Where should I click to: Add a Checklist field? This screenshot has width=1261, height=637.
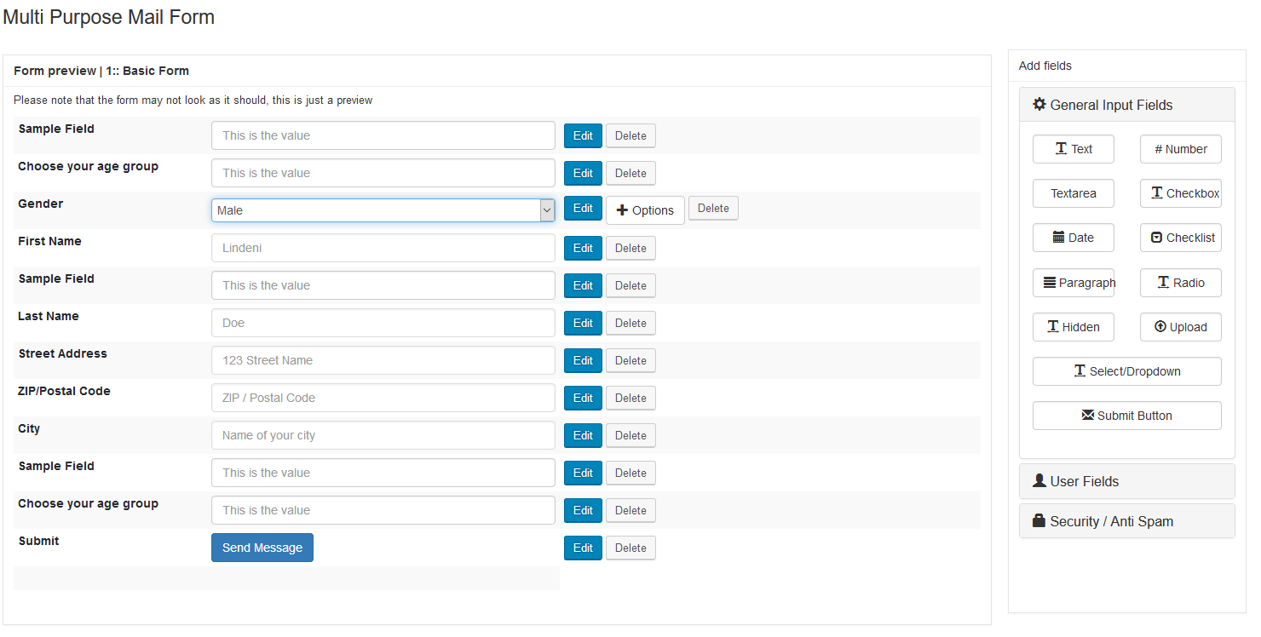(1180, 238)
